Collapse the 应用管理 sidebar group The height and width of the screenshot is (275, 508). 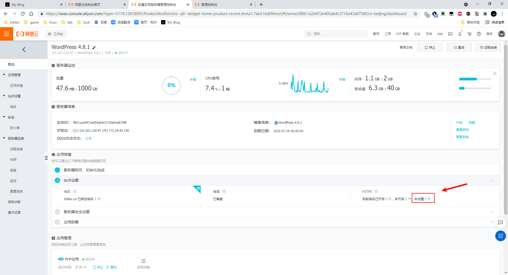point(4,75)
